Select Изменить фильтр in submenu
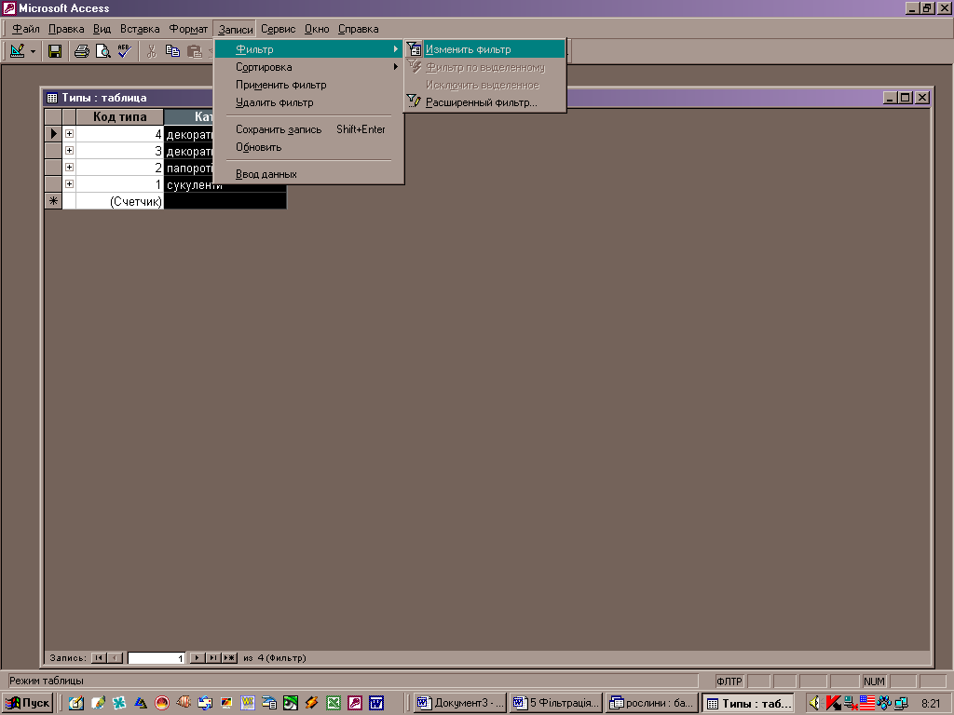The width and height of the screenshot is (954, 715). click(485, 49)
